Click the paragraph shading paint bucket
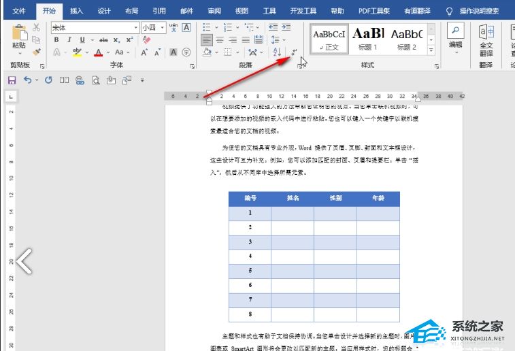 [x=207, y=52]
